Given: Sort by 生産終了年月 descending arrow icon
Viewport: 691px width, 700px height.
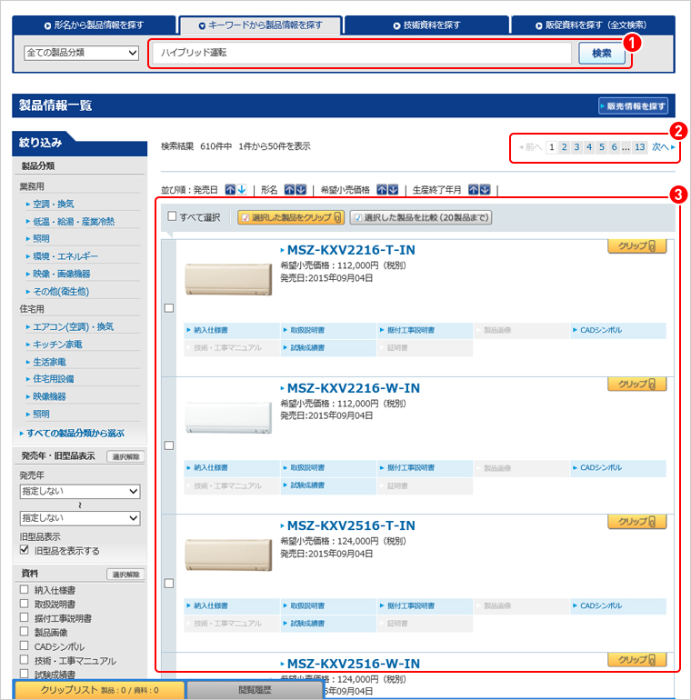Looking at the screenshot, I should (x=485, y=189).
